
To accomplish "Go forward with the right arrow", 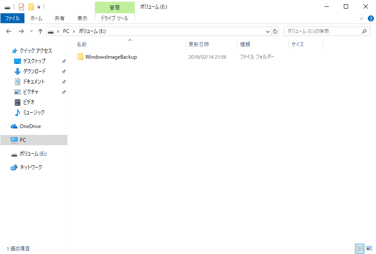I will (21, 31).
